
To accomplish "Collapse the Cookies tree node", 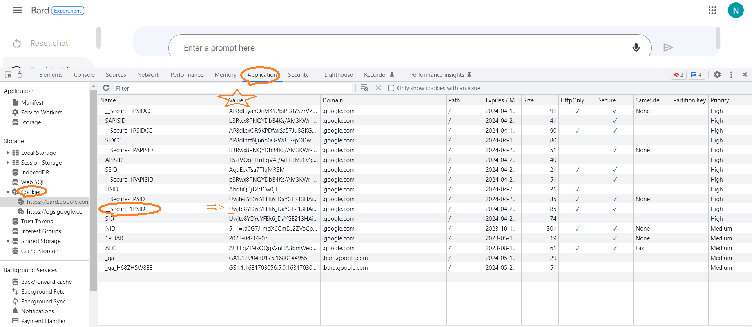I will [x=8, y=192].
